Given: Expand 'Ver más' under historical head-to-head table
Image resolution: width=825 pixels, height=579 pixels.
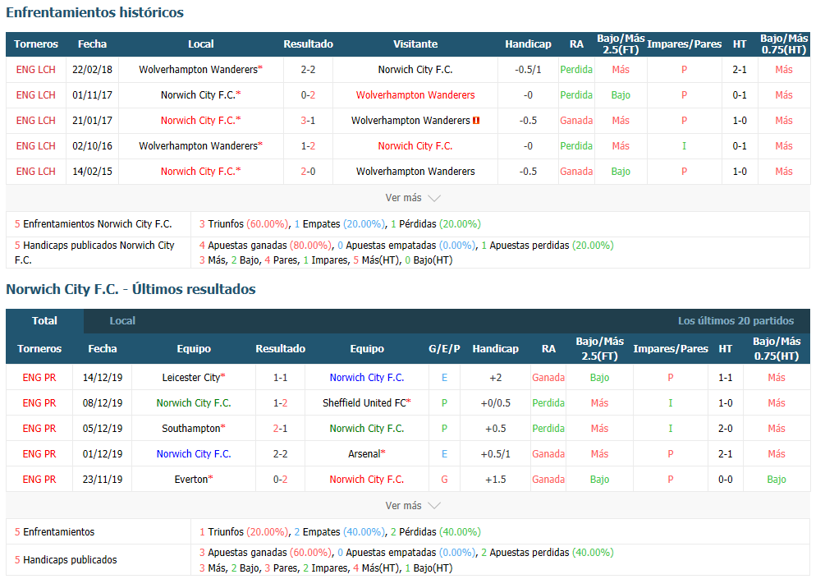Looking at the screenshot, I should 412,198.
